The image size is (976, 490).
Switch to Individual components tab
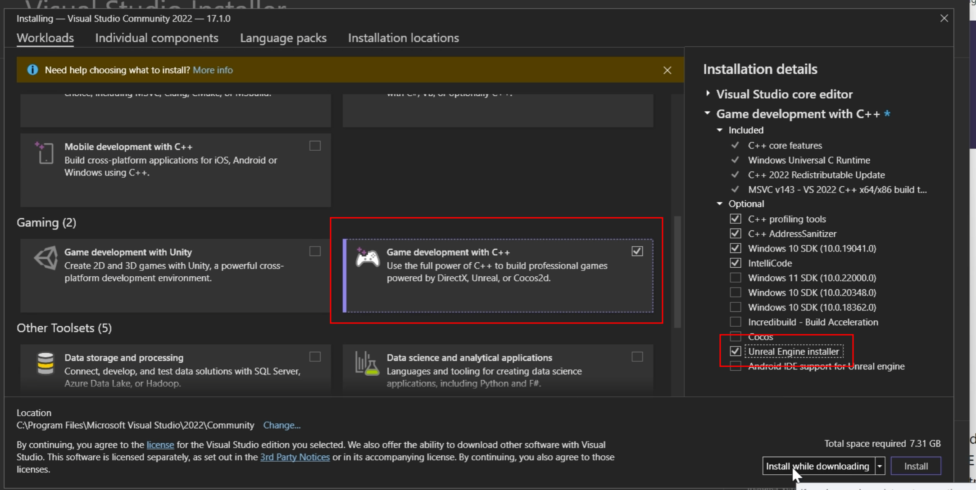(156, 38)
